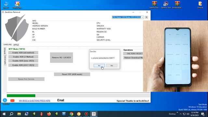Open the notification center icon
Viewport: 208px width, 117px height.
point(203,114)
